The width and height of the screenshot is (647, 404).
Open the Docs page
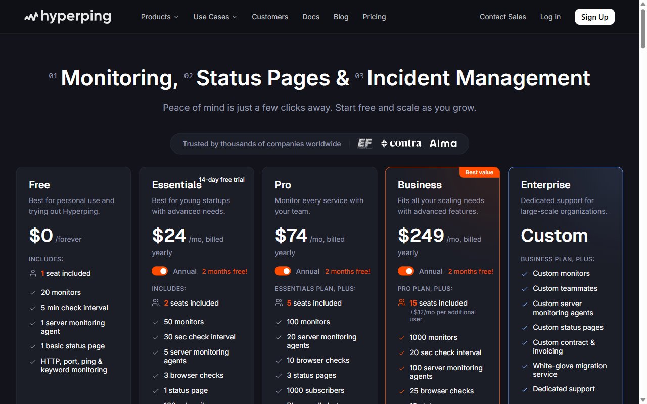(x=311, y=17)
